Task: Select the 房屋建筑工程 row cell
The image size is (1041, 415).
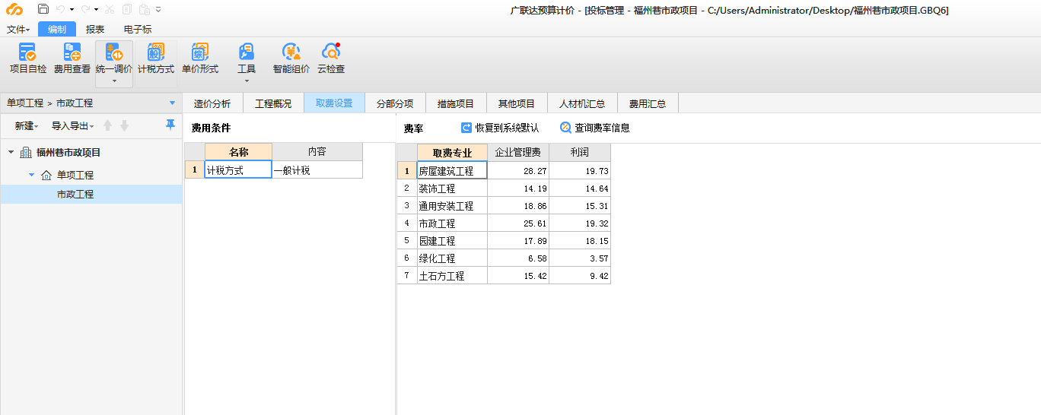Action: pyautogui.click(x=452, y=171)
